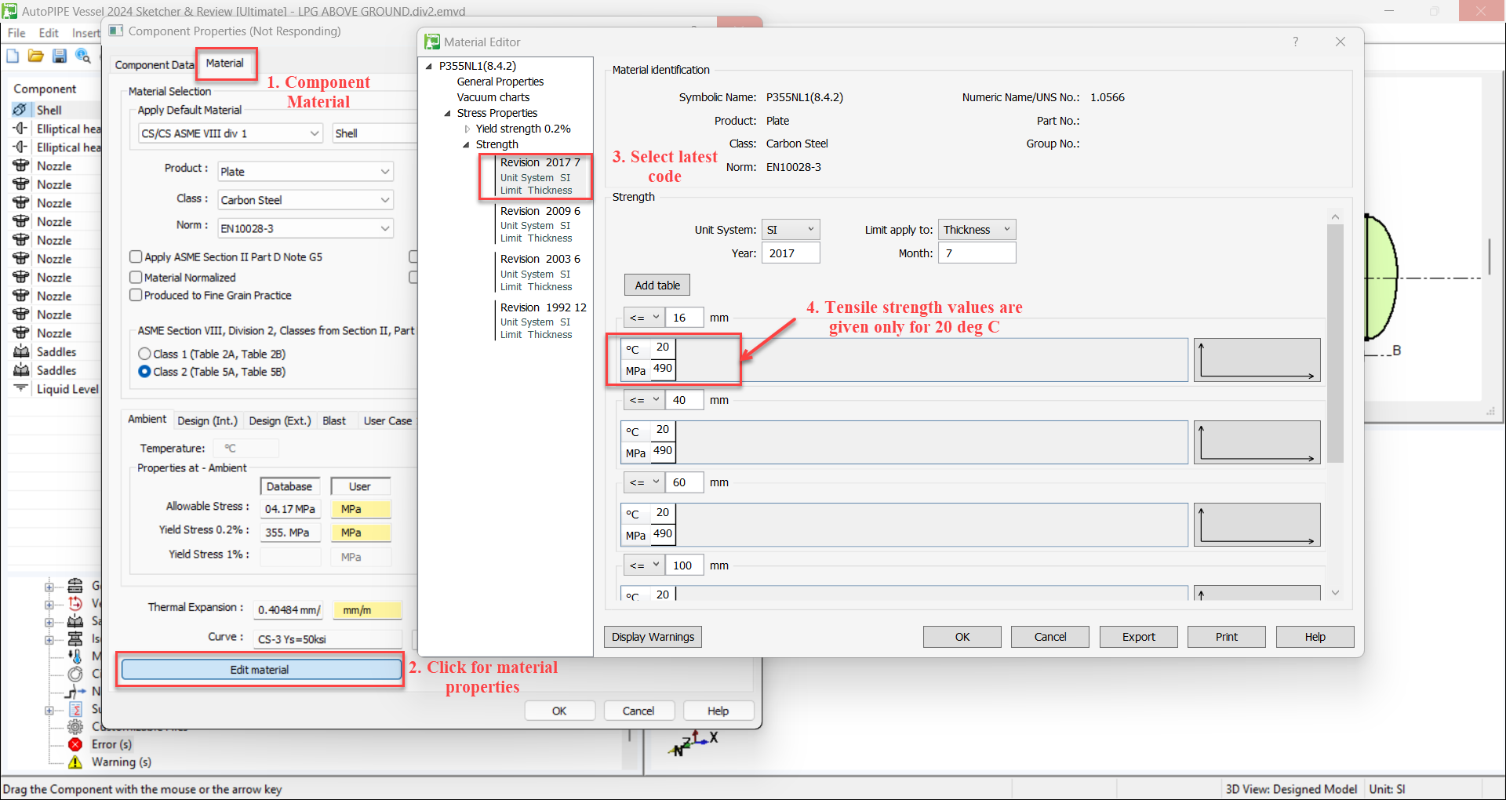Select the second Saddles icon
Screen dimensions: 1506x800
point(20,370)
